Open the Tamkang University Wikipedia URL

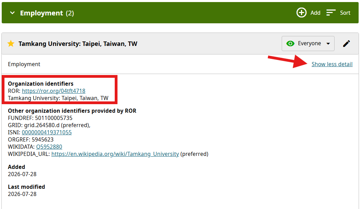[x=115, y=154]
